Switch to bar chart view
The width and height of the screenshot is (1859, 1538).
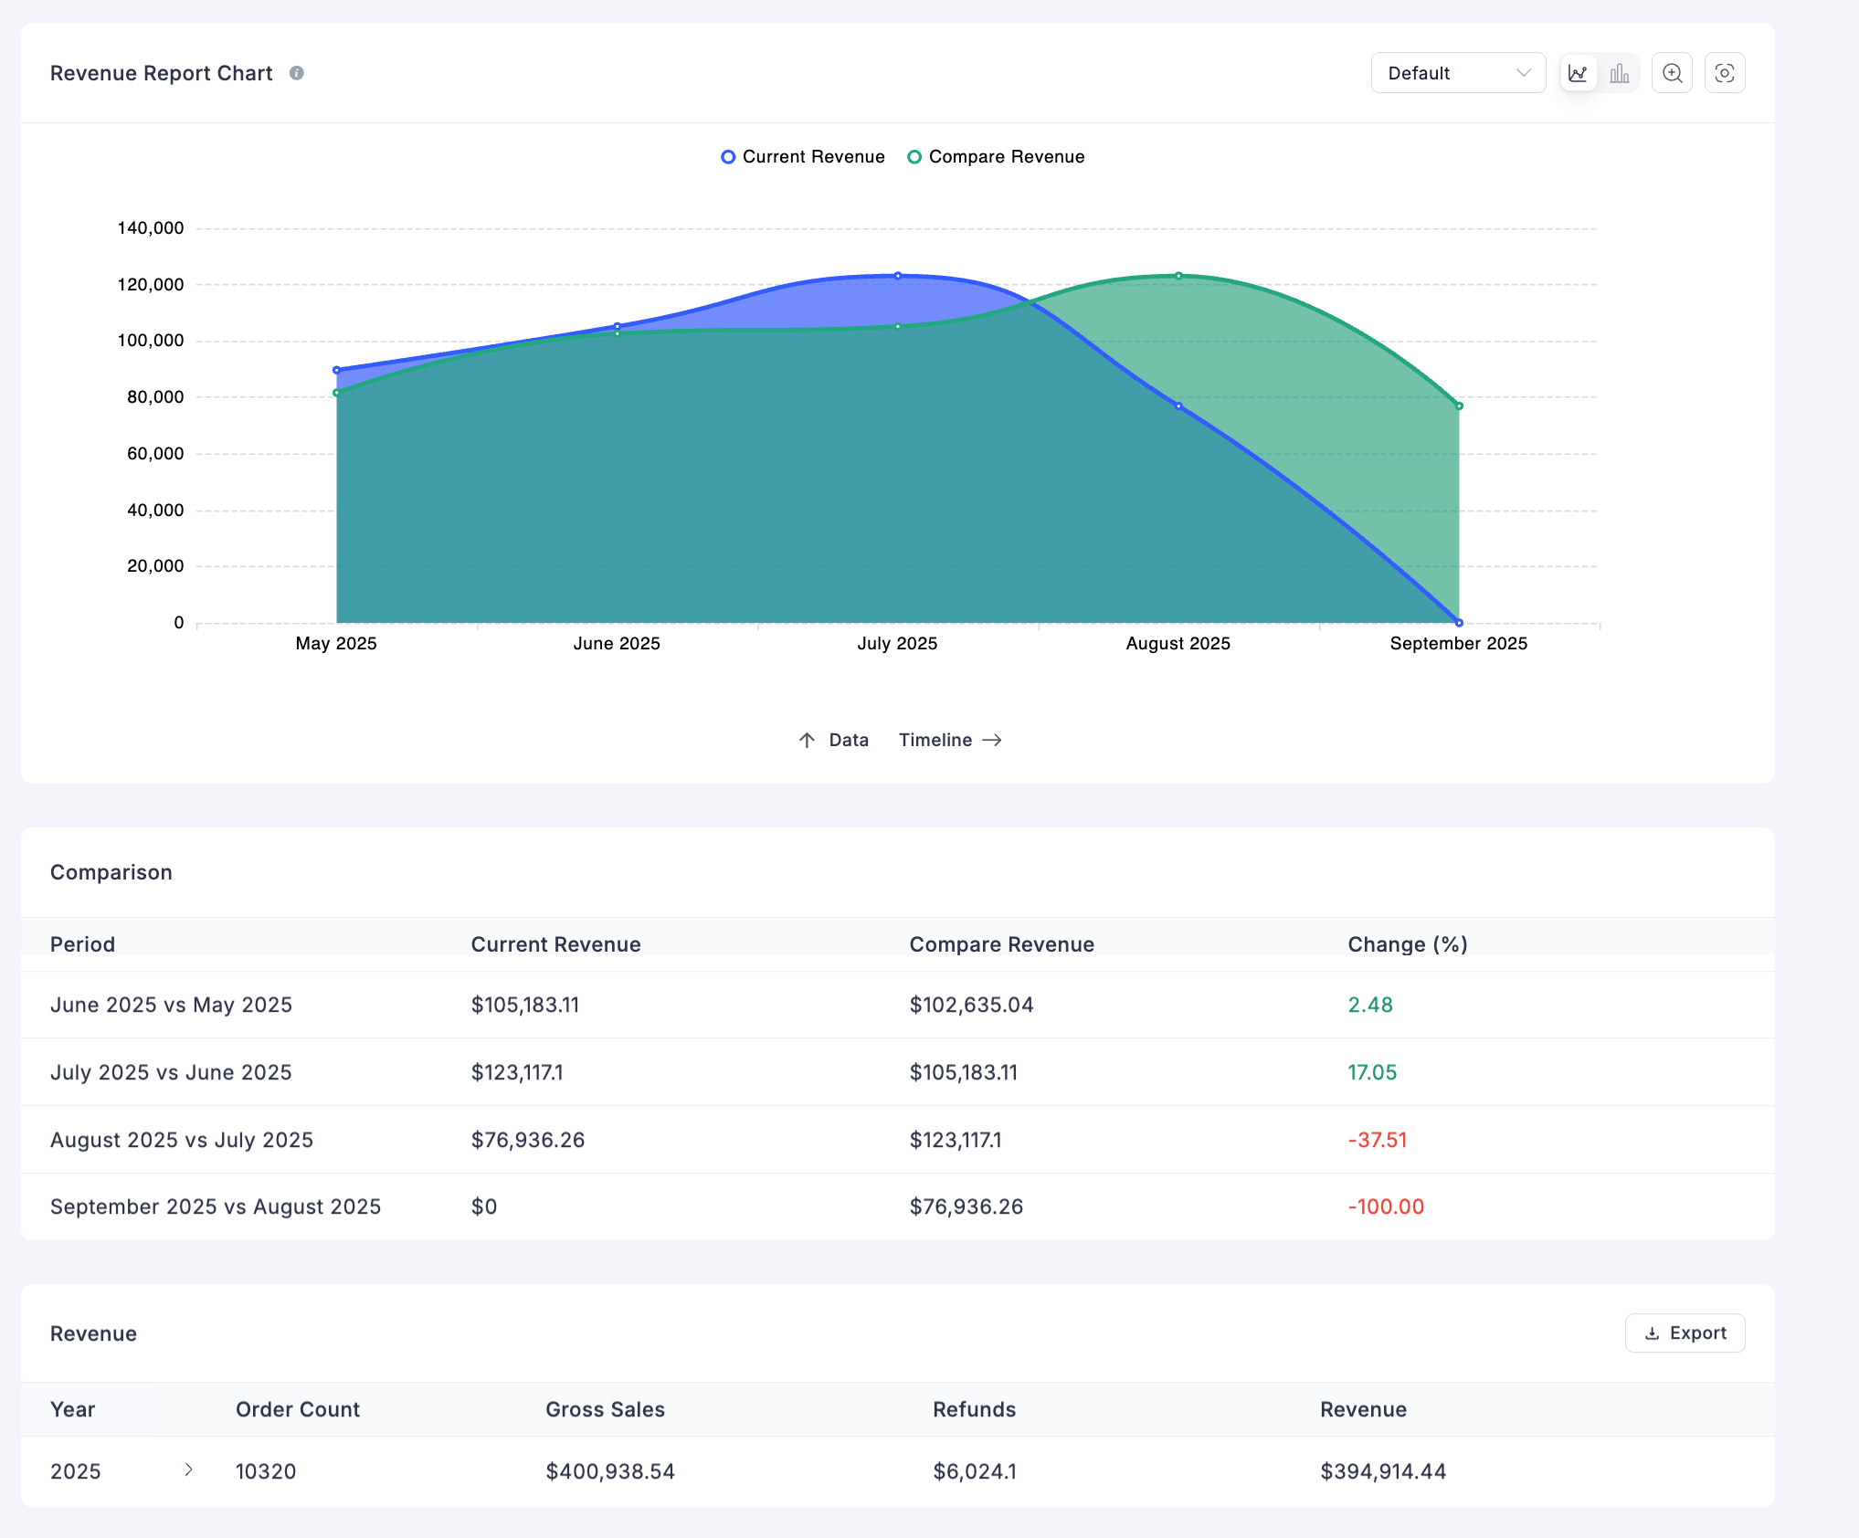pyautogui.click(x=1620, y=73)
